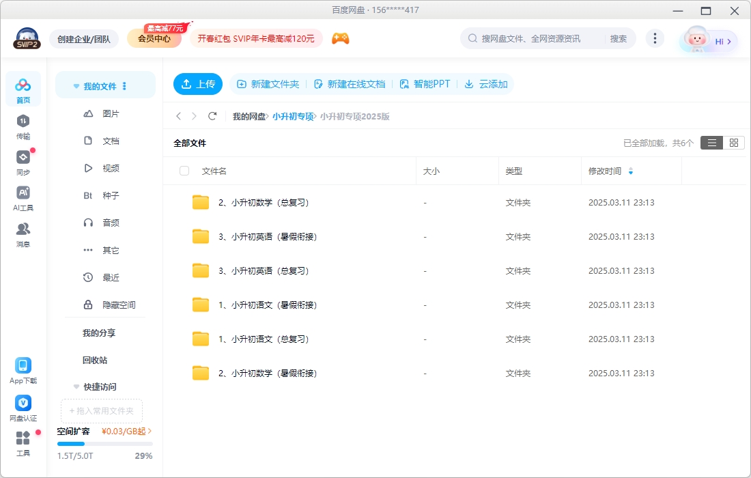
Task: Click the 上传 upload button
Action: click(198, 84)
